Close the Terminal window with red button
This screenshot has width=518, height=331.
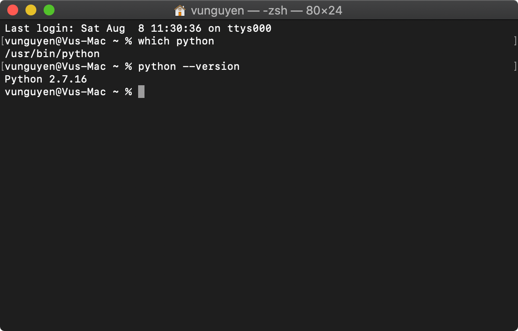13,10
